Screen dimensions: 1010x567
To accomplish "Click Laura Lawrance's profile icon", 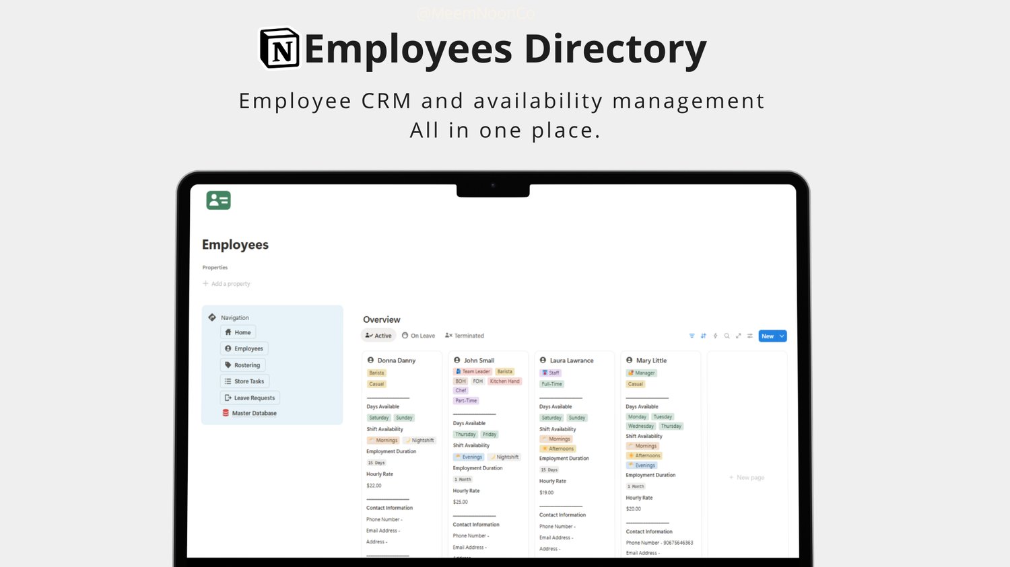I will 543,361.
